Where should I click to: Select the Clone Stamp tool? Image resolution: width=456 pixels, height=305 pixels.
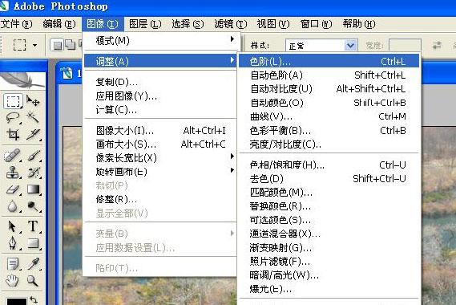(13, 173)
